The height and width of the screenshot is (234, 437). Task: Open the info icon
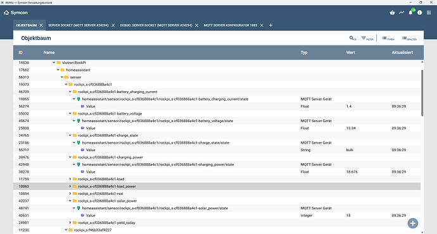point(420,13)
